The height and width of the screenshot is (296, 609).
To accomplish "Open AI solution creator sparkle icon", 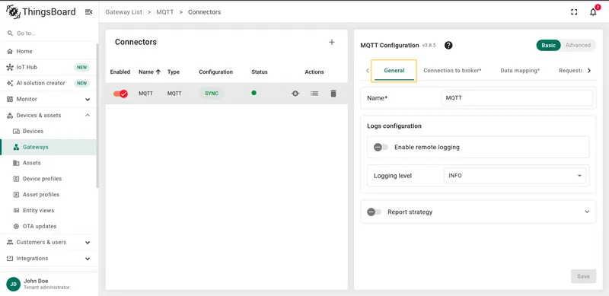I will (x=10, y=83).
